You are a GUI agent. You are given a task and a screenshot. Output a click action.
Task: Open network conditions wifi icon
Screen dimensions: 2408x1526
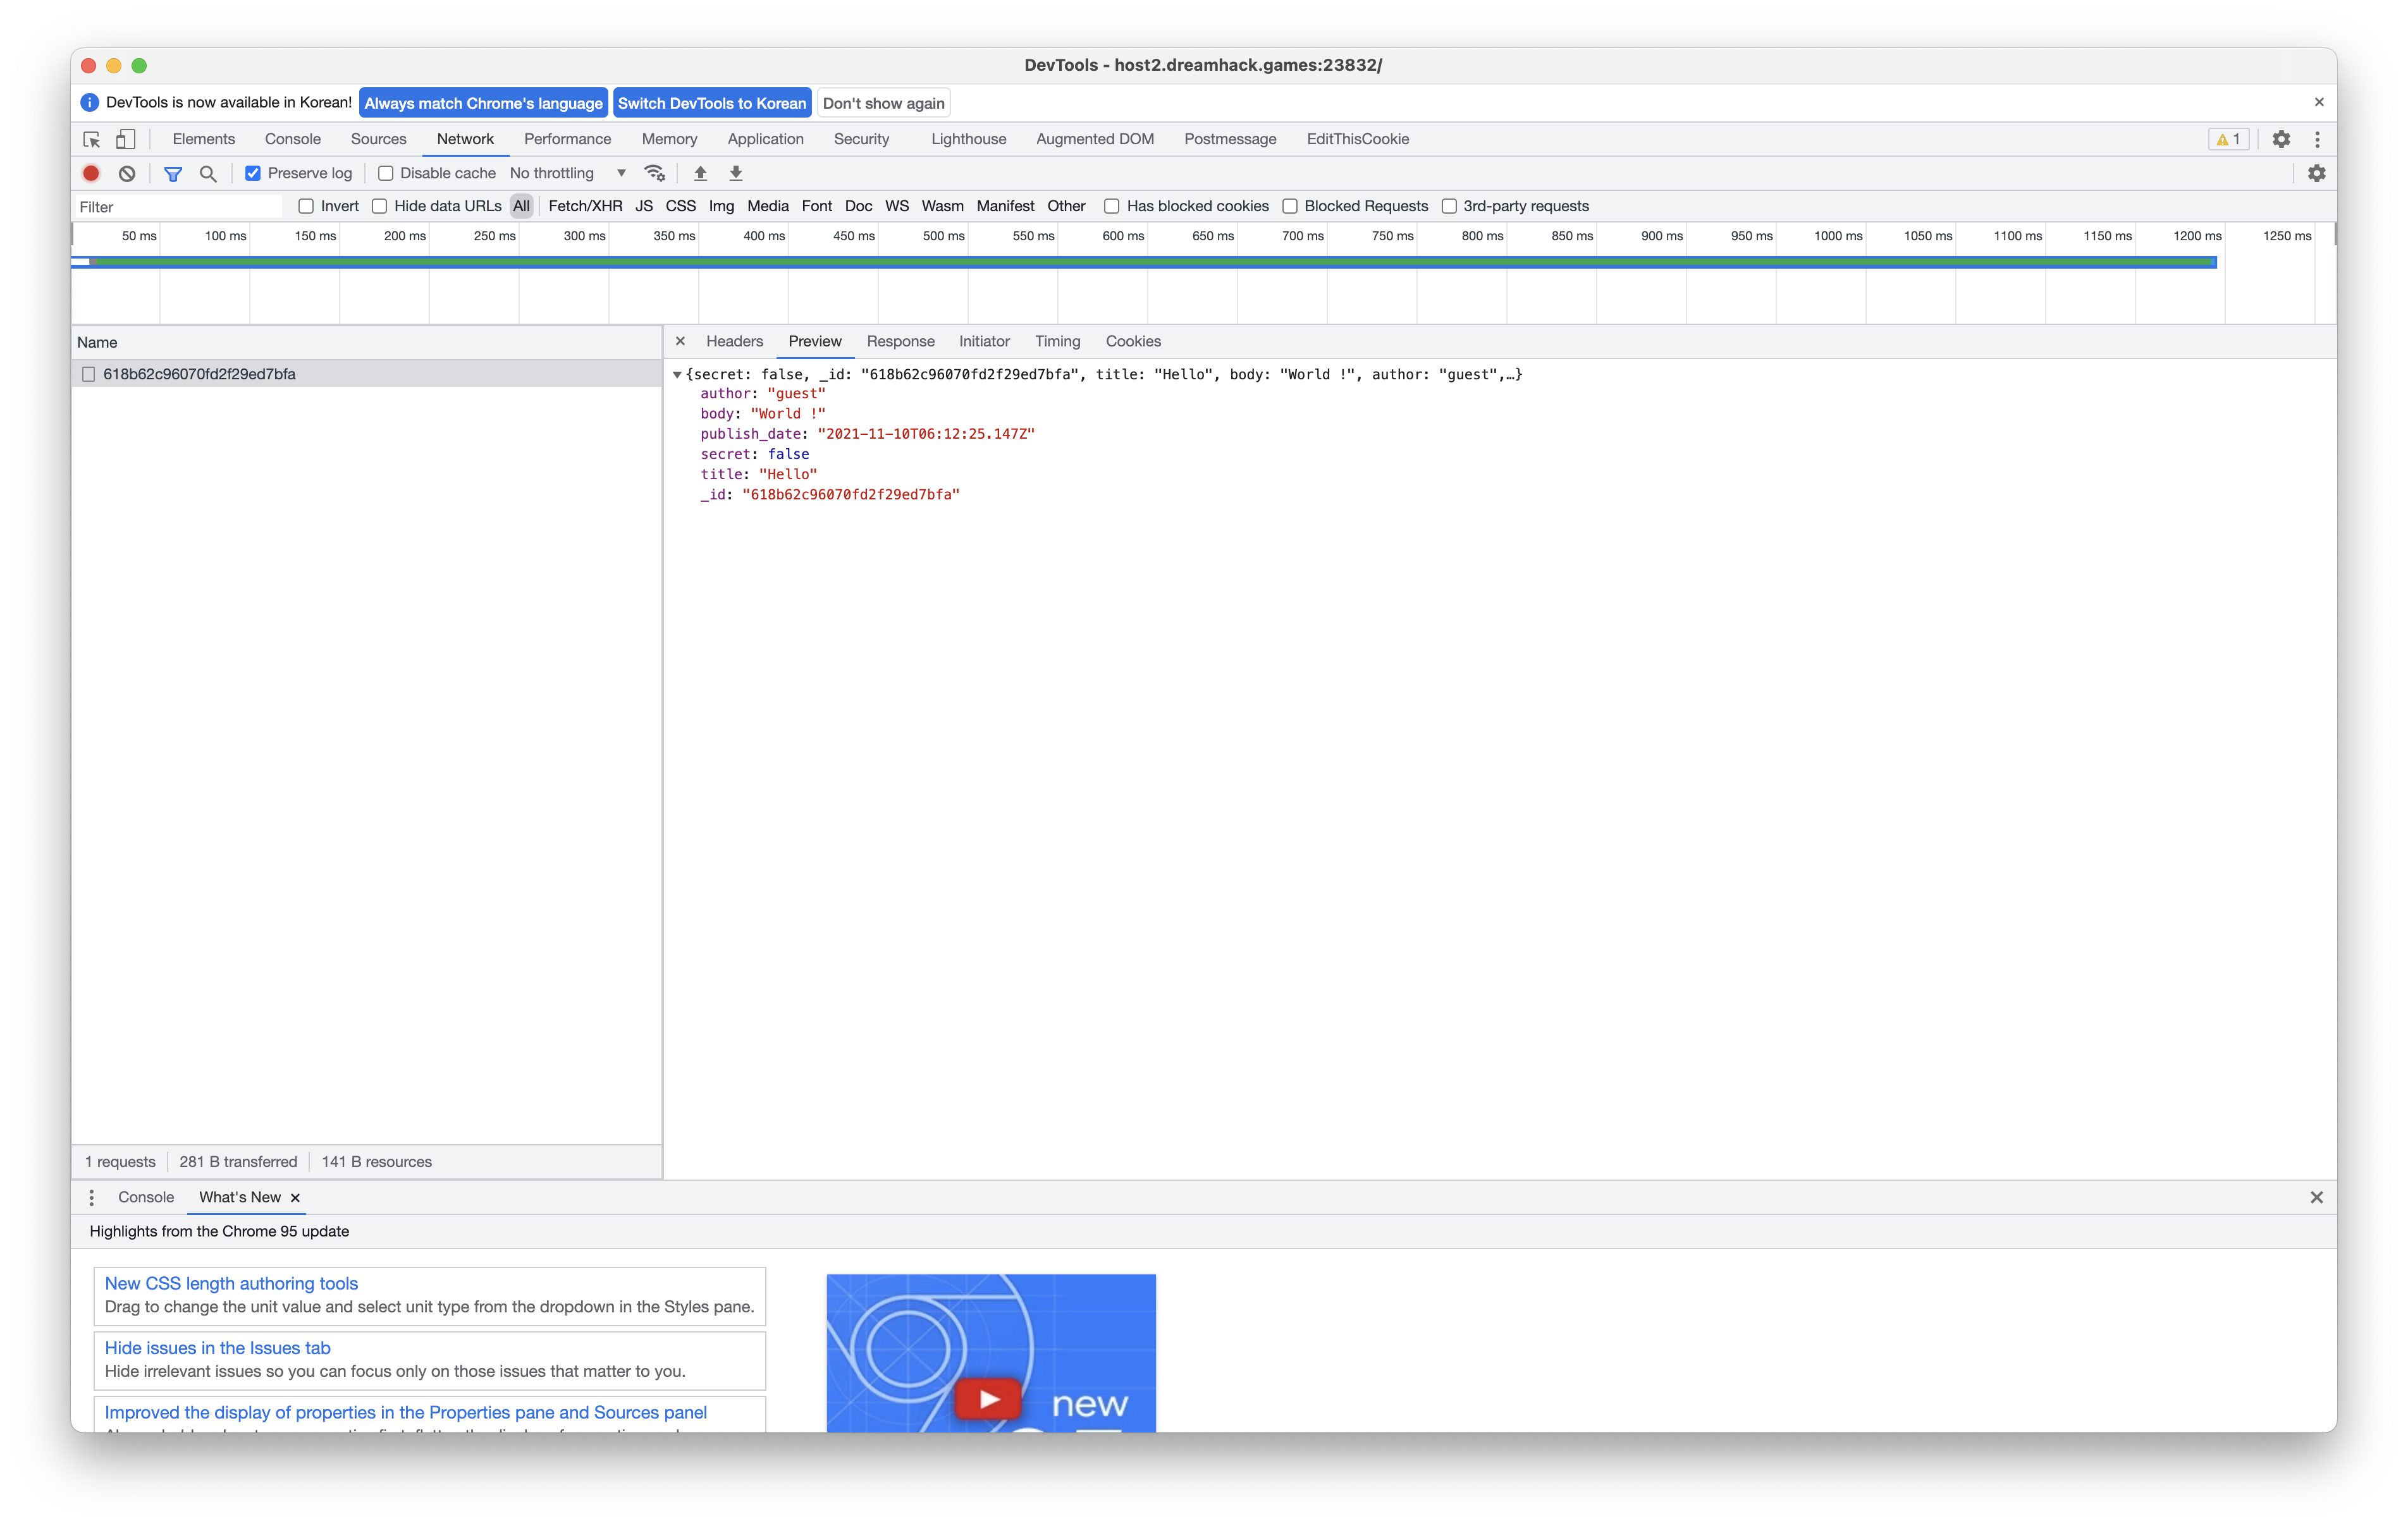pyautogui.click(x=655, y=173)
